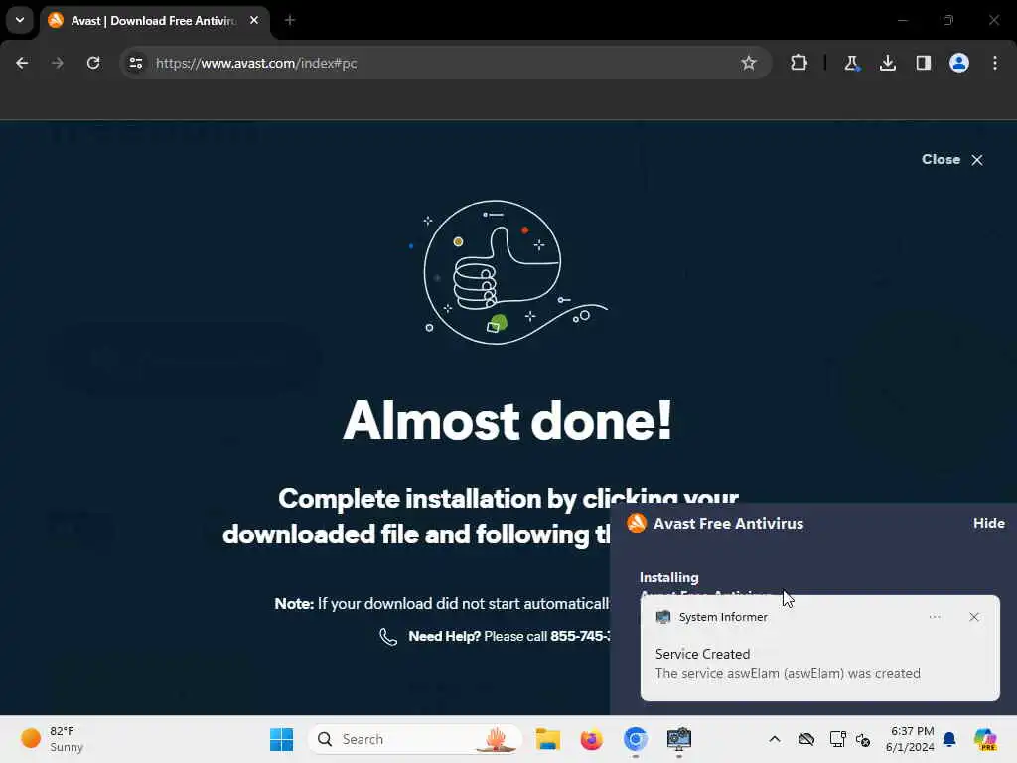This screenshot has width=1017, height=763.
Task: Open System Informer from the taskbar
Action: tap(679, 739)
